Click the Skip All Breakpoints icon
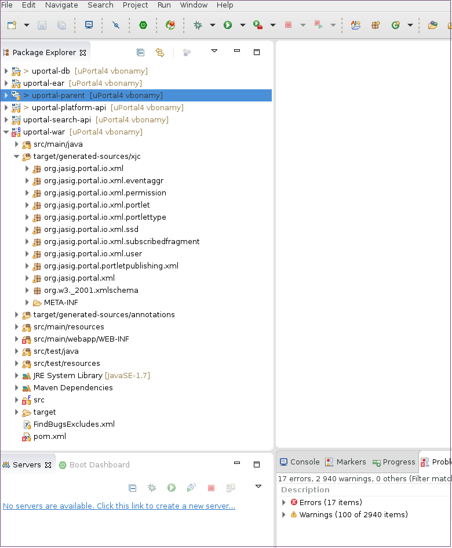 coord(116,25)
